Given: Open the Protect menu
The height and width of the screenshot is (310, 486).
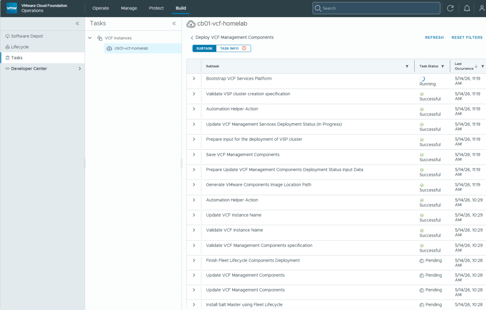Looking at the screenshot, I should [x=156, y=9].
